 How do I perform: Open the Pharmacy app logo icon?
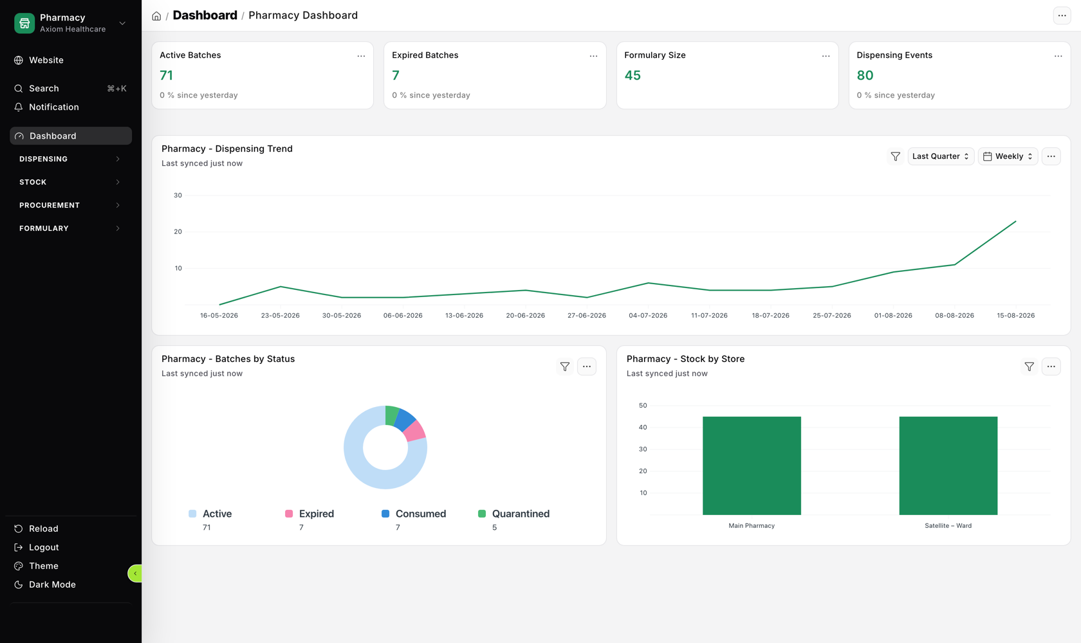(x=24, y=23)
